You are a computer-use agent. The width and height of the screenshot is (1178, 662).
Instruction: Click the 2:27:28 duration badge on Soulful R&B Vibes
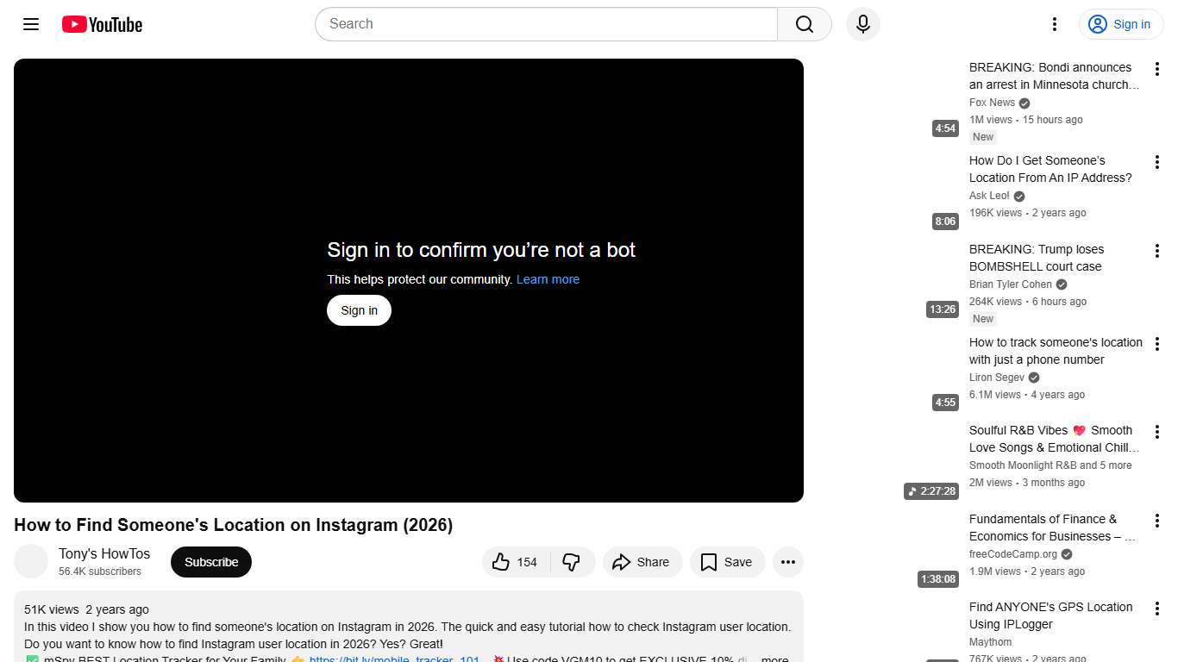click(931, 490)
